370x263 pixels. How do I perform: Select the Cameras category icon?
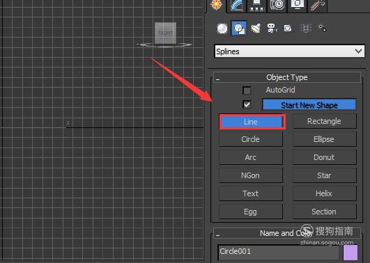272,29
